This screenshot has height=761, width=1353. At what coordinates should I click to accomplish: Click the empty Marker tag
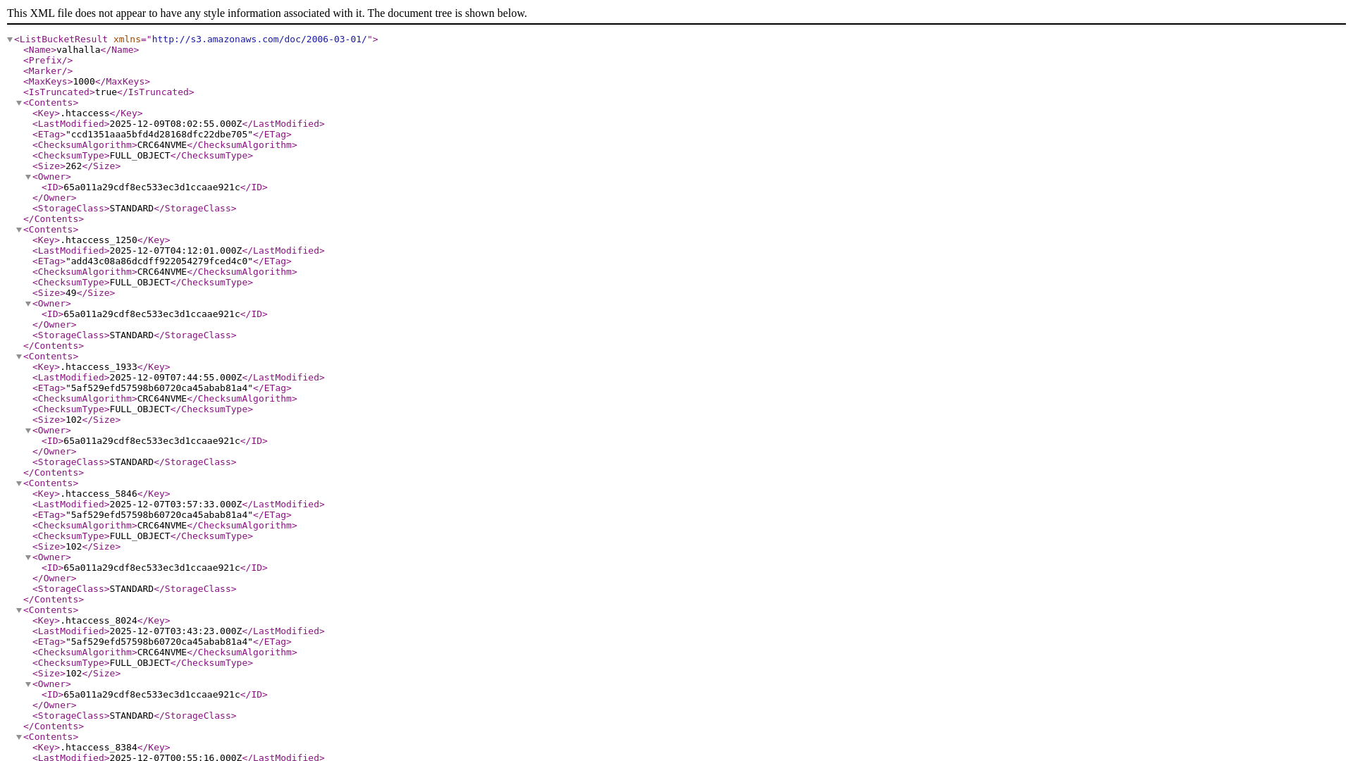(x=48, y=71)
